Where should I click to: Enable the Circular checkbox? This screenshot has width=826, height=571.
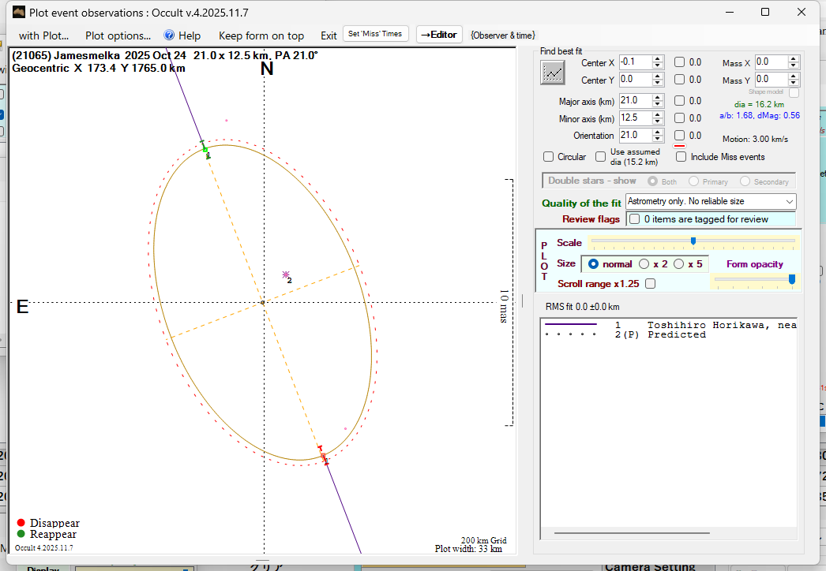pyautogui.click(x=549, y=157)
